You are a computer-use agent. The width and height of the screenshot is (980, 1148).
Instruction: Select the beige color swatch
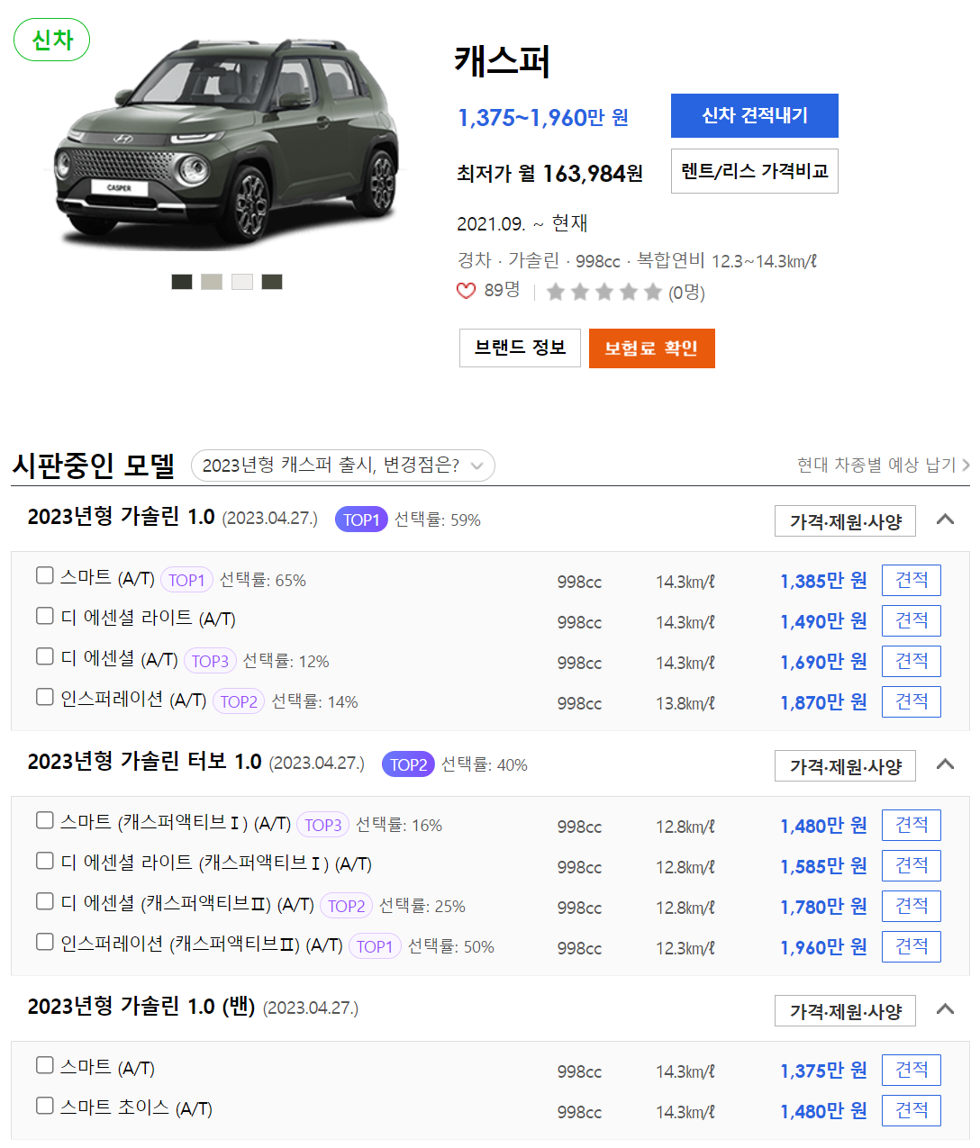(212, 282)
